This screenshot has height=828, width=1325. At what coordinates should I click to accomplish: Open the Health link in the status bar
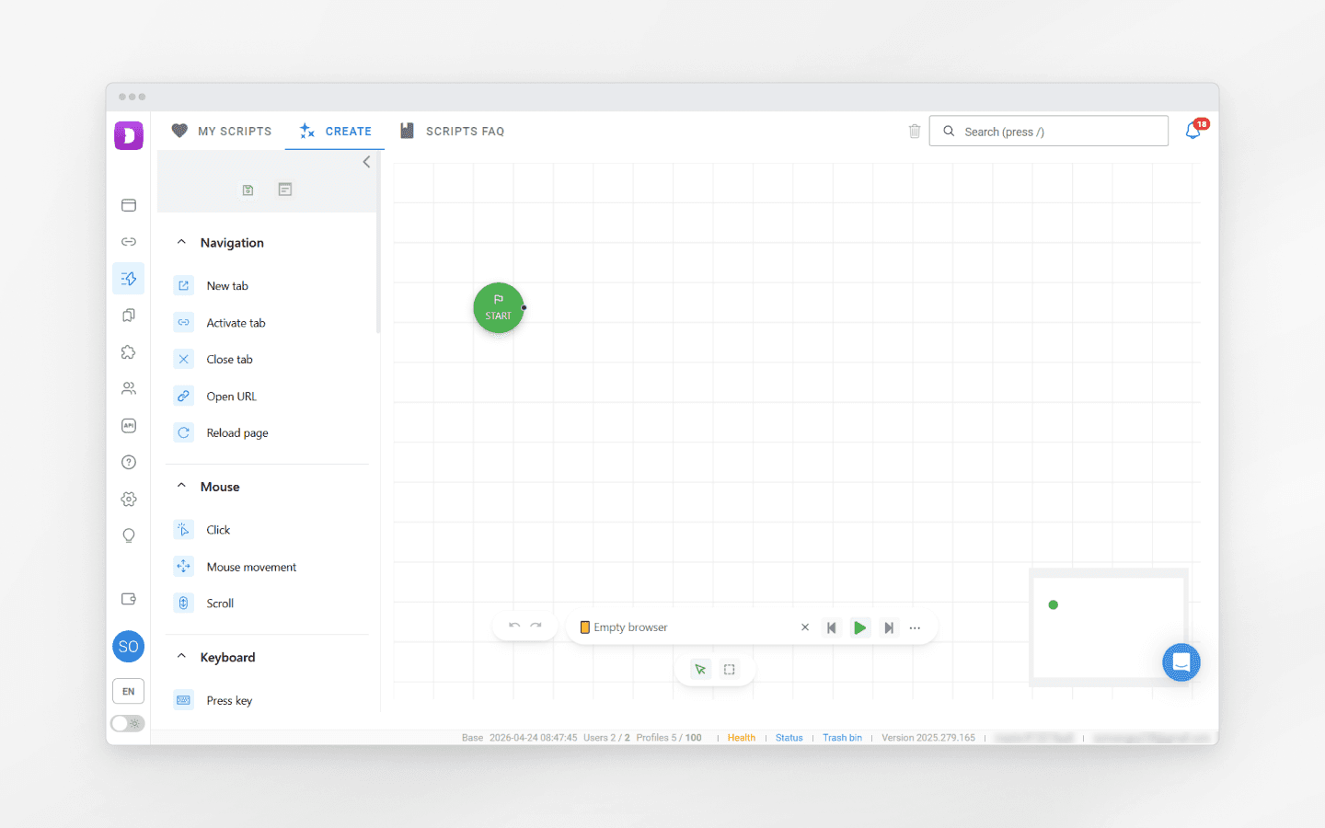click(x=742, y=738)
